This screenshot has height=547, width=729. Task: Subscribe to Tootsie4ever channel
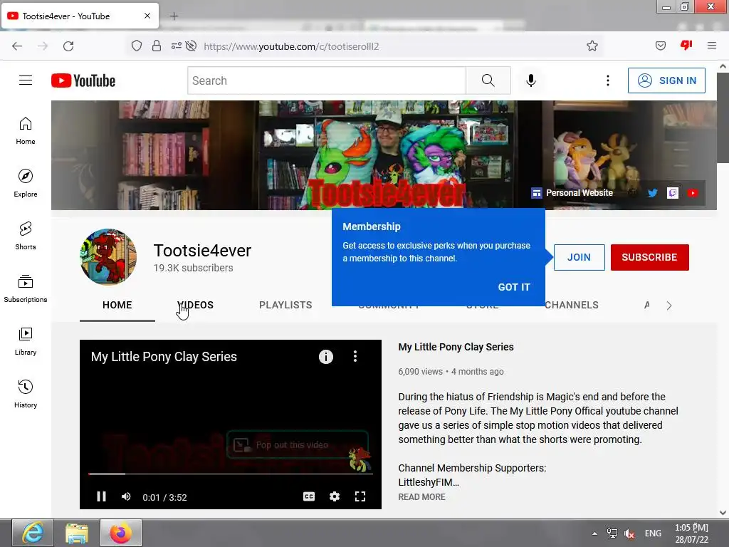649,257
